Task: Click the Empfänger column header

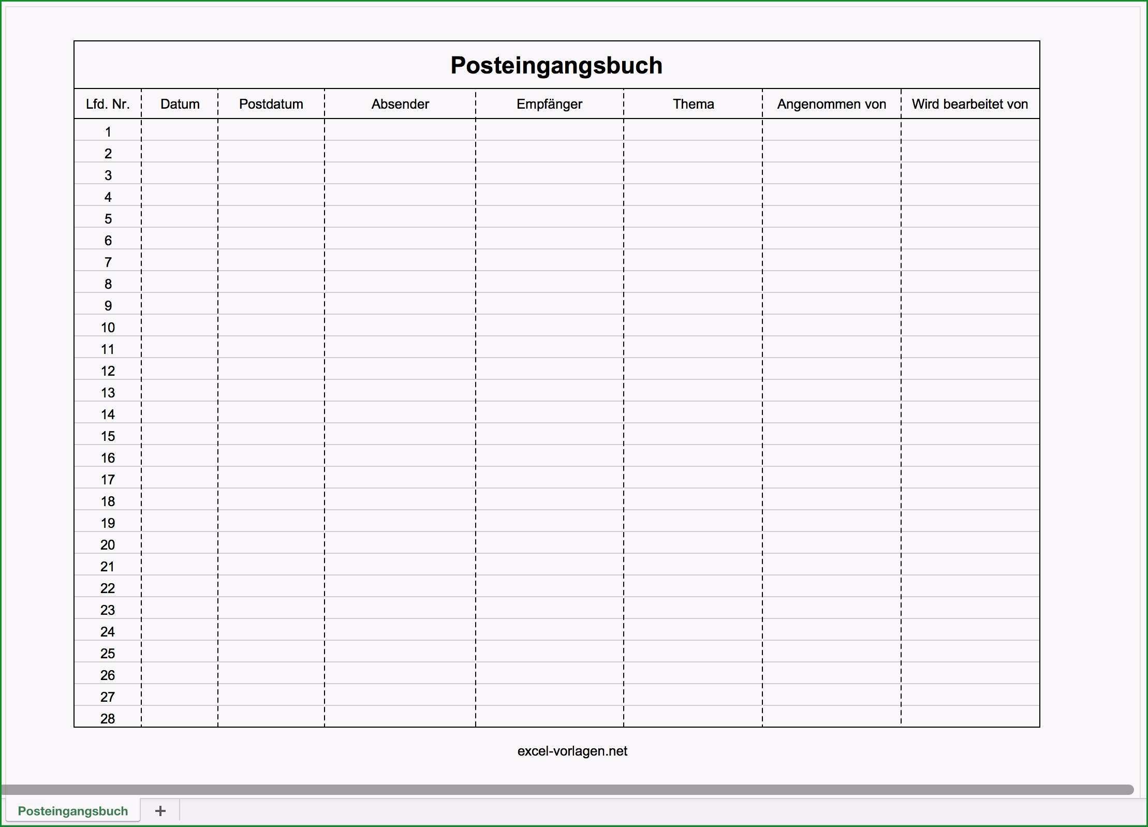Action: [550, 104]
